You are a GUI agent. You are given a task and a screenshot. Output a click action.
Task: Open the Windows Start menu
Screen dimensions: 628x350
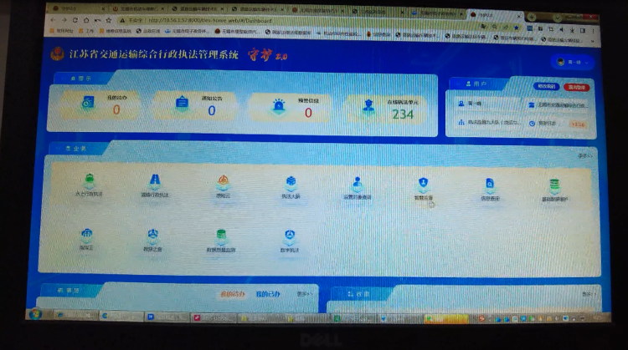coord(33,314)
